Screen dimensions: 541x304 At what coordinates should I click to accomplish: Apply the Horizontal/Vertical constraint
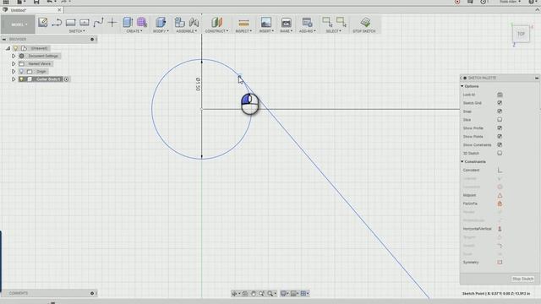(500, 229)
